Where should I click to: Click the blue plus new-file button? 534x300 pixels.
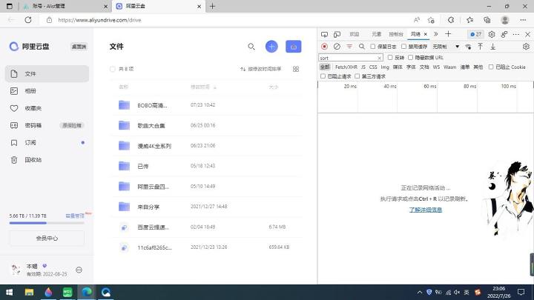(x=271, y=47)
